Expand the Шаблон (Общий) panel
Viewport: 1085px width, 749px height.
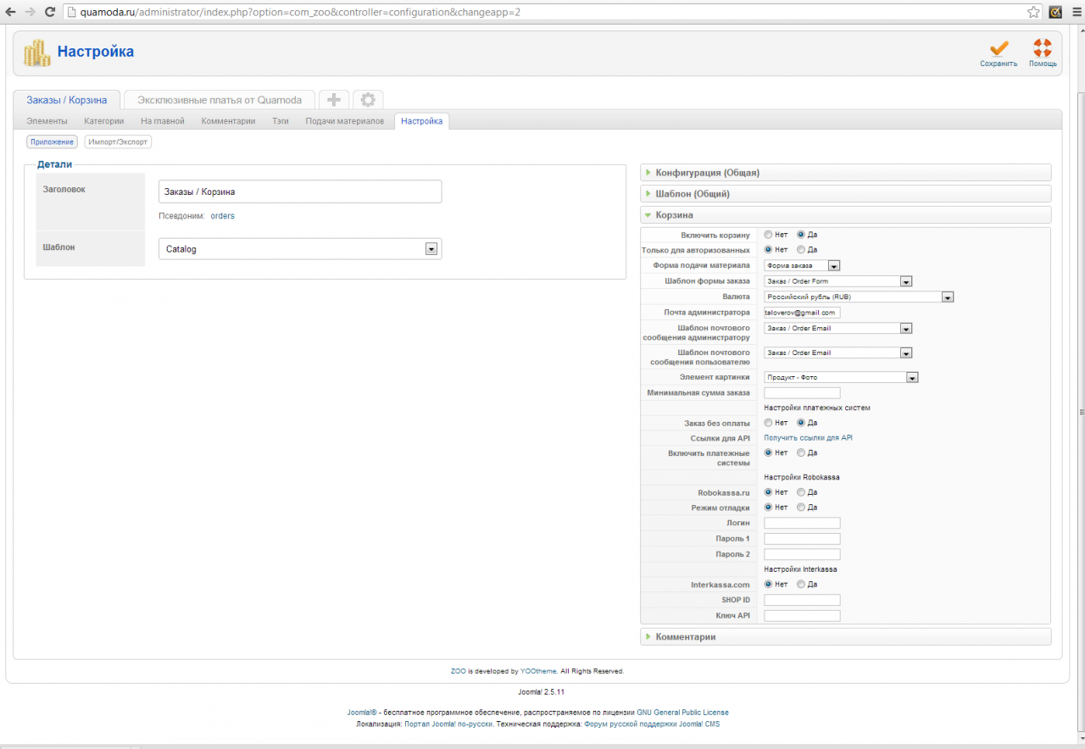tap(692, 194)
